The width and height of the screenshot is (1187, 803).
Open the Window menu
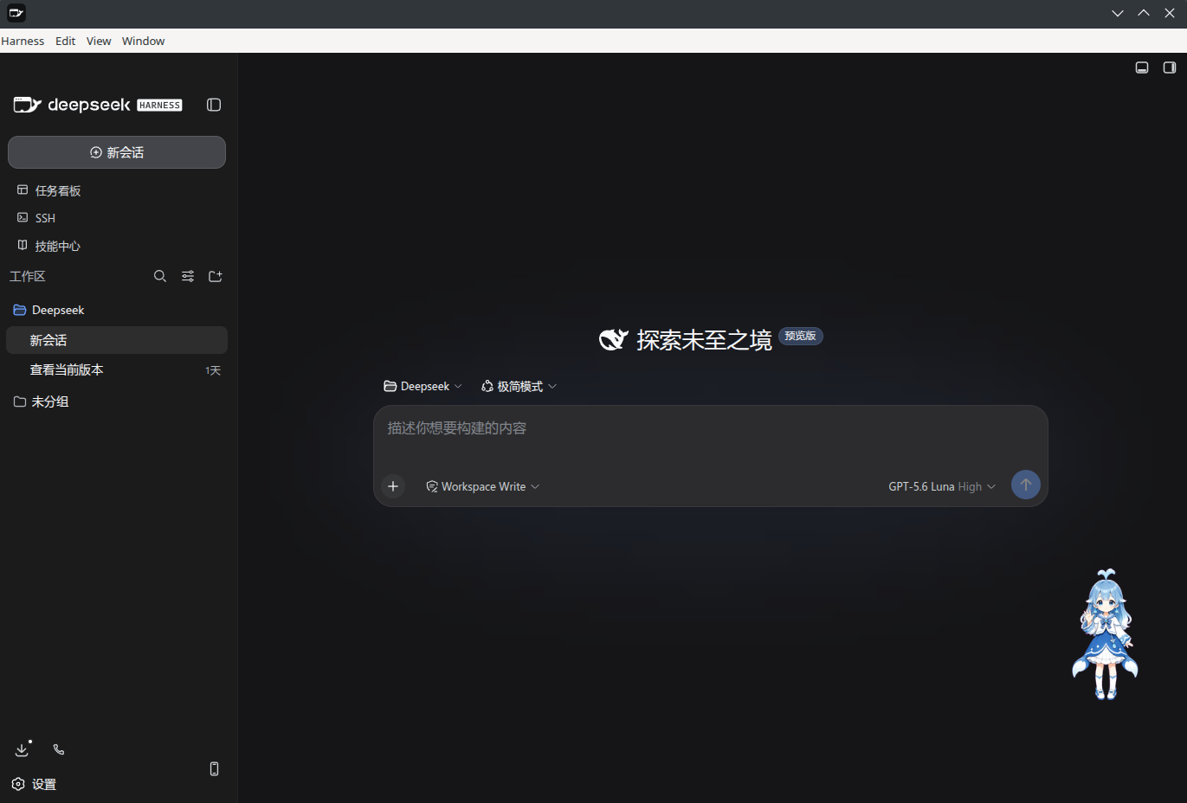(x=143, y=41)
